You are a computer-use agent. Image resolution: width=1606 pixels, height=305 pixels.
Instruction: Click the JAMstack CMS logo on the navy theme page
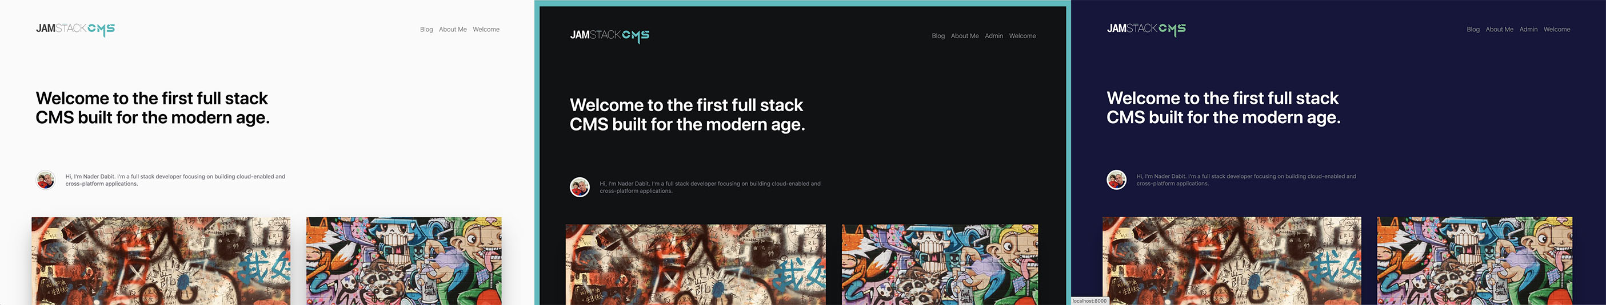coord(1146,29)
